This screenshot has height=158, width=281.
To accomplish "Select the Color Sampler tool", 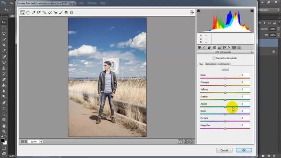I will [x=39, y=13].
